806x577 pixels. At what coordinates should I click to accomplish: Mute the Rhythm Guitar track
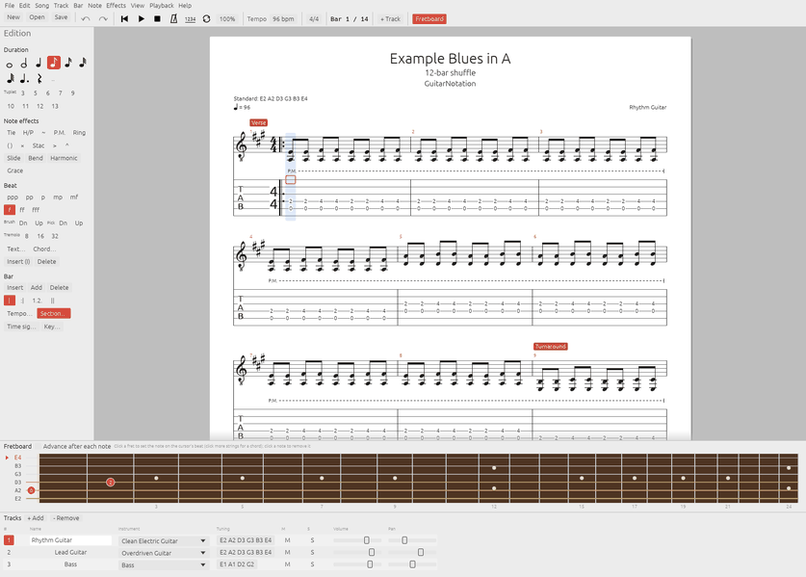(287, 540)
